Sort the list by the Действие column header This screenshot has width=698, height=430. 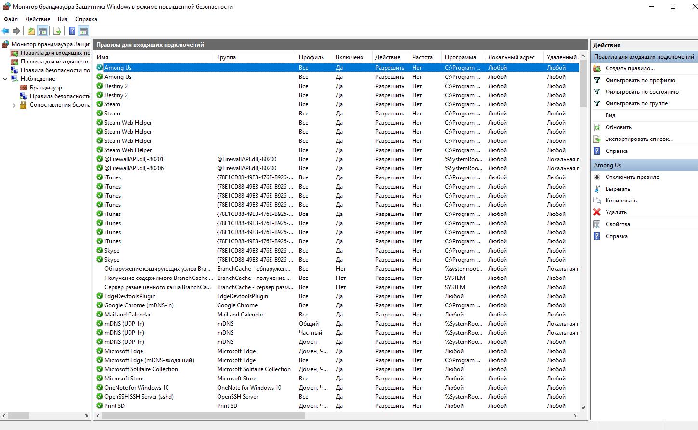[x=390, y=57]
